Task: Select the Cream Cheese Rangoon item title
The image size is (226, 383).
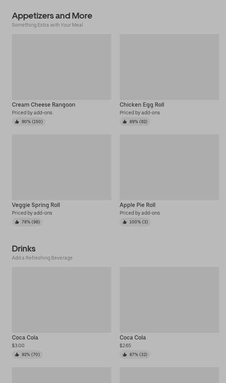Action: [x=44, y=105]
